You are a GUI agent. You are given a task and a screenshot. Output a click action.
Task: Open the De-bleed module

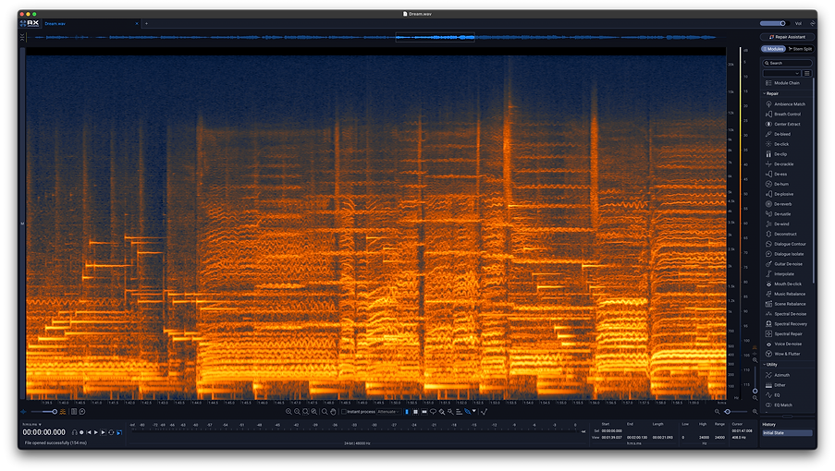click(x=778, y=134)
